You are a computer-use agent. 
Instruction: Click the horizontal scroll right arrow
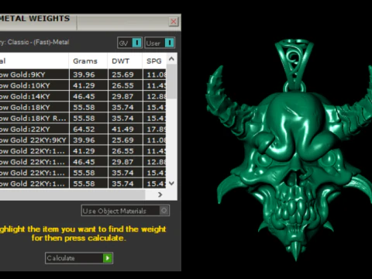(160, 195)
